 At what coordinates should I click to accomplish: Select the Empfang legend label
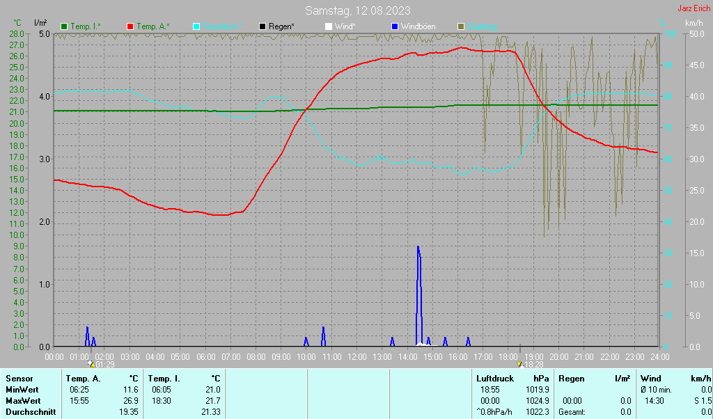[482, 27]
